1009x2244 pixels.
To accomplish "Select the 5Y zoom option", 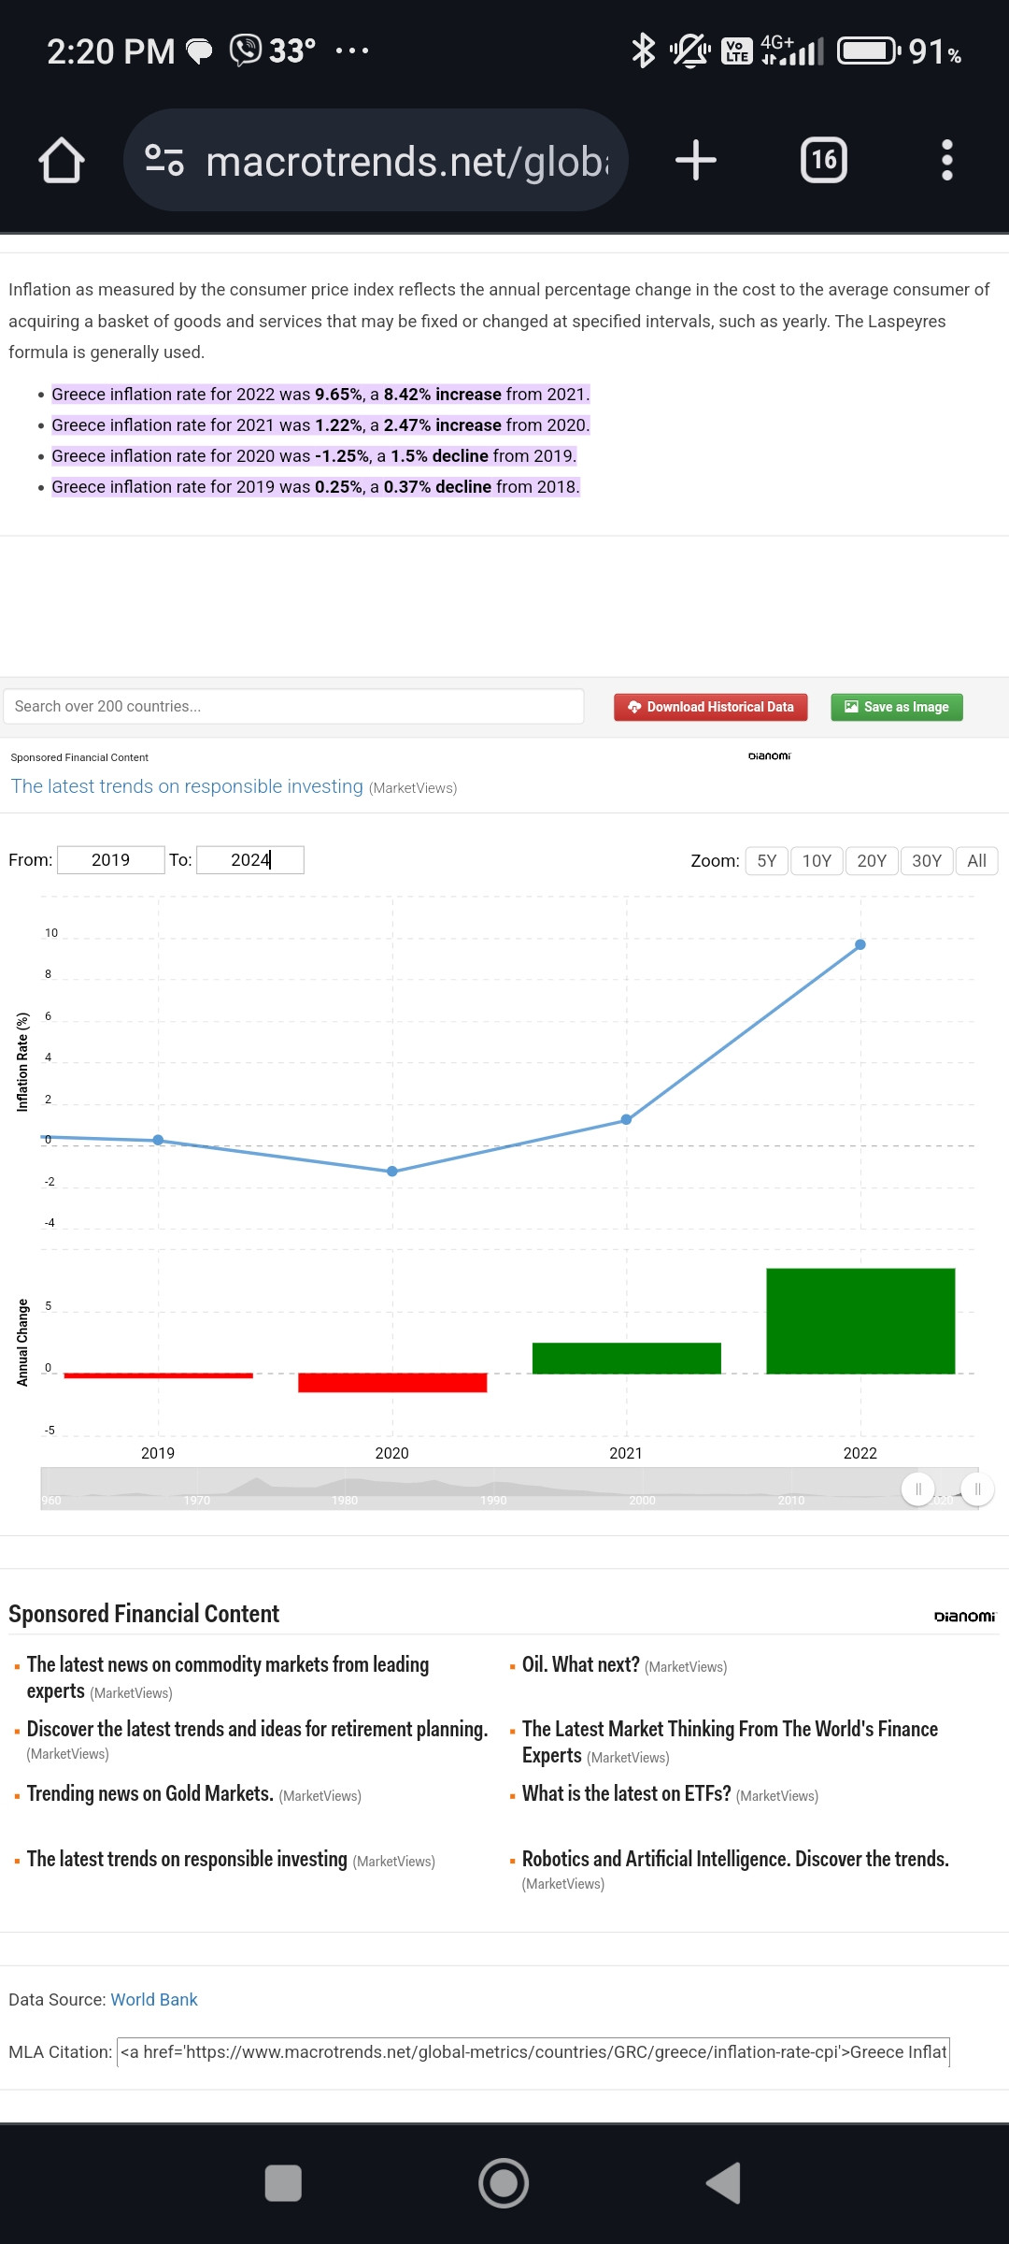I will 766,860.
